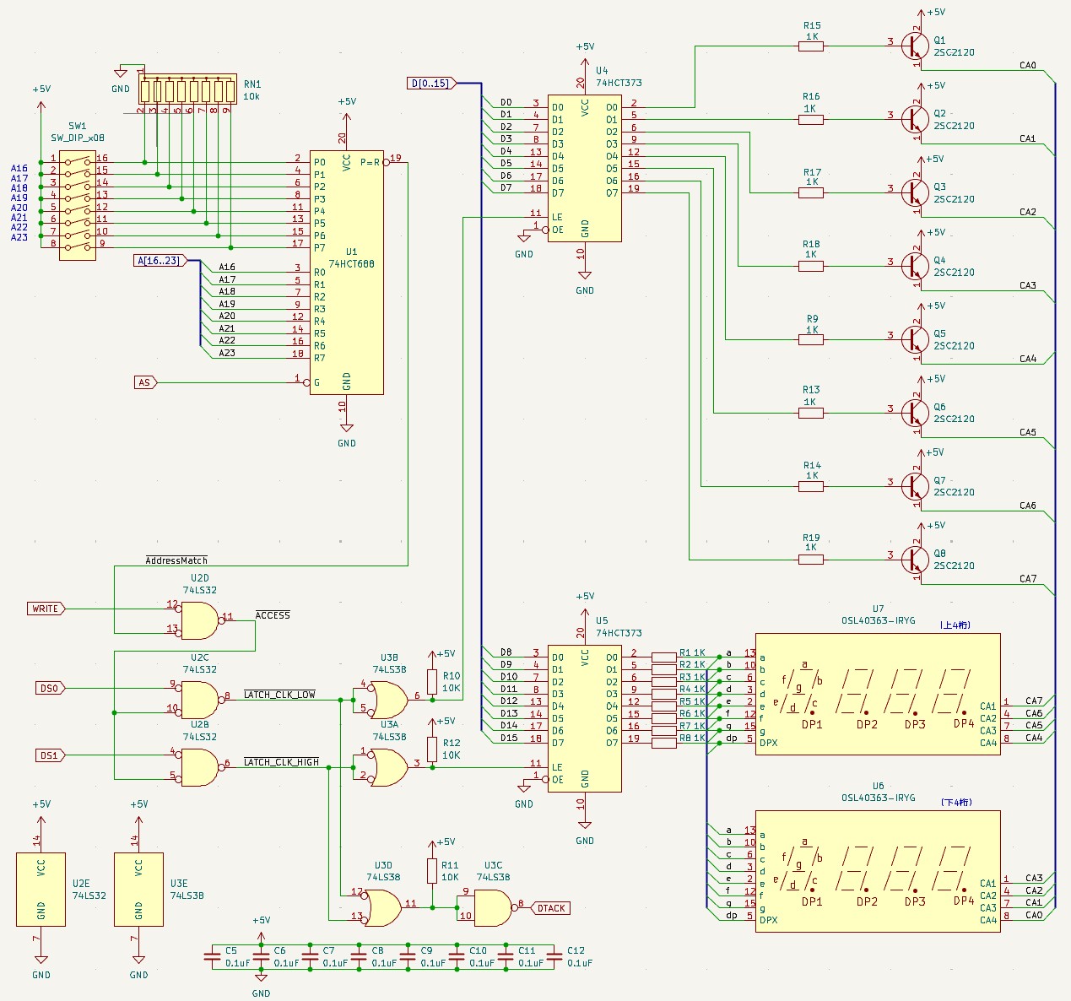Click the U2E 74LS32 power unit
Screen dimensions: 1071x1001
41,889
